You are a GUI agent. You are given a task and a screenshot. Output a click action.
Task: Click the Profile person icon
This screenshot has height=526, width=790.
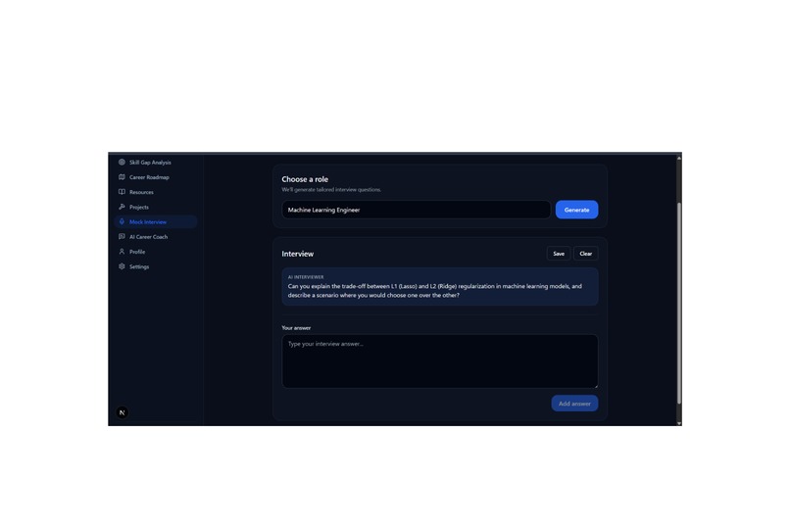point(122,251)
